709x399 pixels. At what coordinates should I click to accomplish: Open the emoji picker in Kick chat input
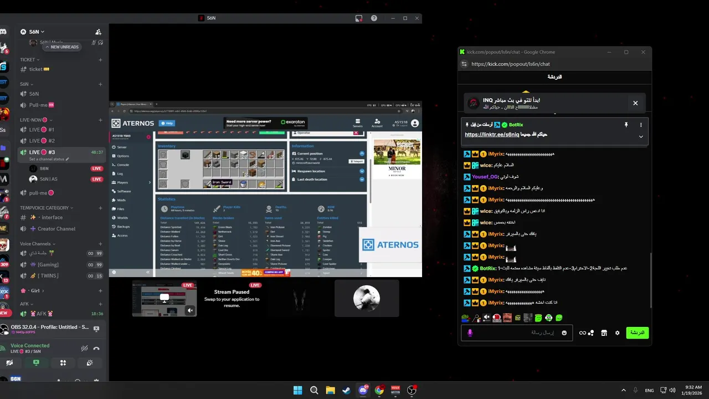tap(564, 332)
